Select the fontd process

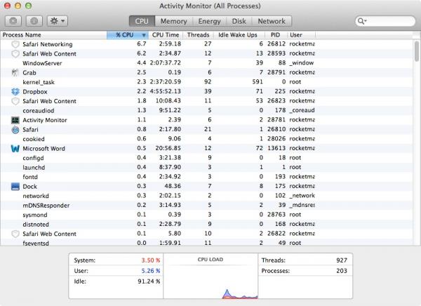[x=207, y=177]
